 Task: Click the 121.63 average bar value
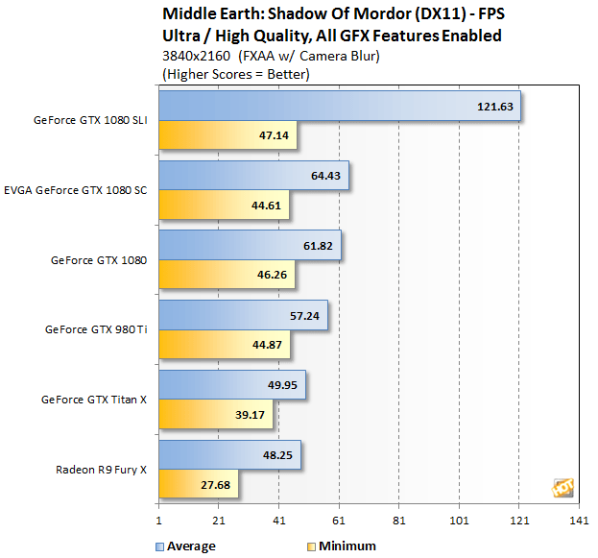tap(495, 107)
